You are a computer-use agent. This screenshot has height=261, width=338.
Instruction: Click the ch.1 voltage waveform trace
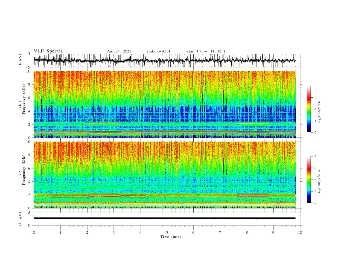pos(164,61)
